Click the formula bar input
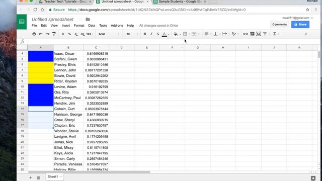This screenshot has width=322, height=181. (x=173, y=41)
